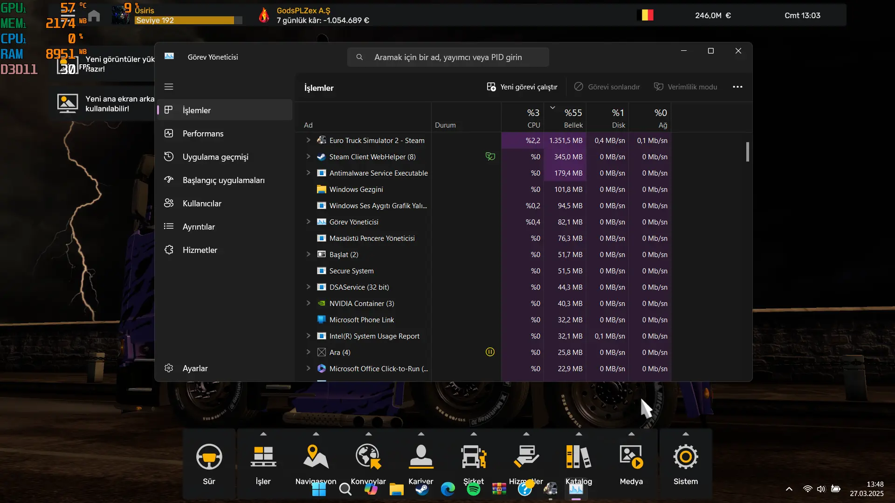Sort by the Disk column header
Viewport: 895px width, 503px height.
[607, 118]
